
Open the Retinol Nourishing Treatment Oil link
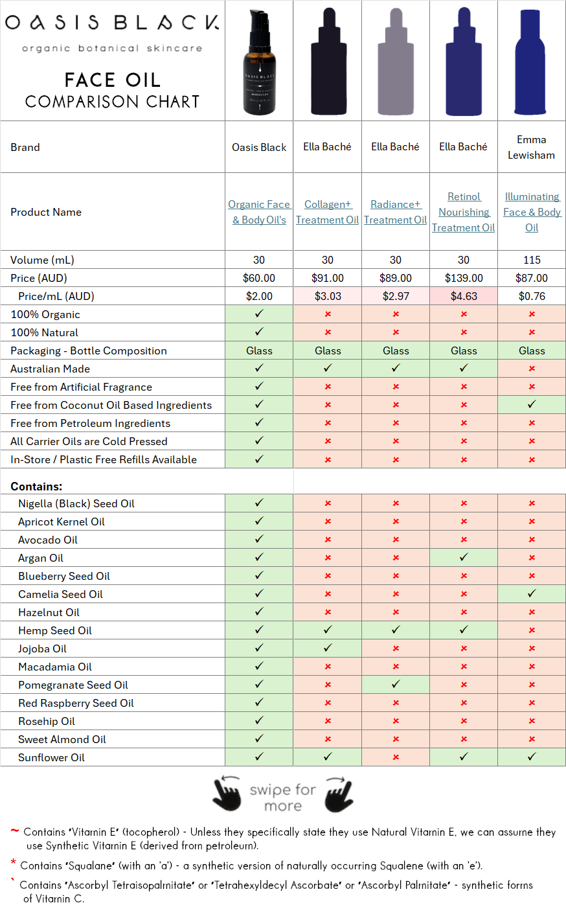[464, 212]
